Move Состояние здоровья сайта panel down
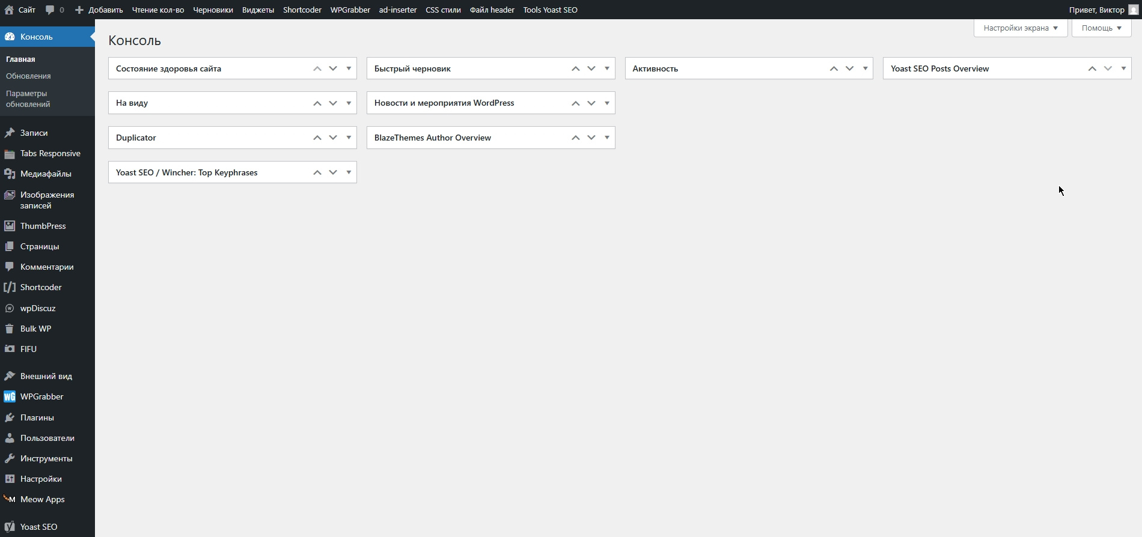Image resolution: width=1142 pixels, height=537 pixels. tap(333, 68)
